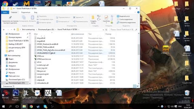
Task: Open Chrome from the taskbar
Action: pos(31,106)
